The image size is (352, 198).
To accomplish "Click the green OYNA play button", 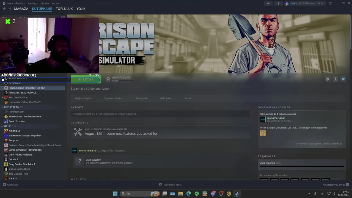I will pyautogui.click(x=86, y=79).
